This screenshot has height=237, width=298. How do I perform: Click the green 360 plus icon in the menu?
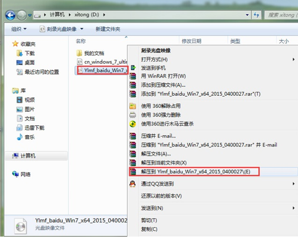tap(133, 124)
